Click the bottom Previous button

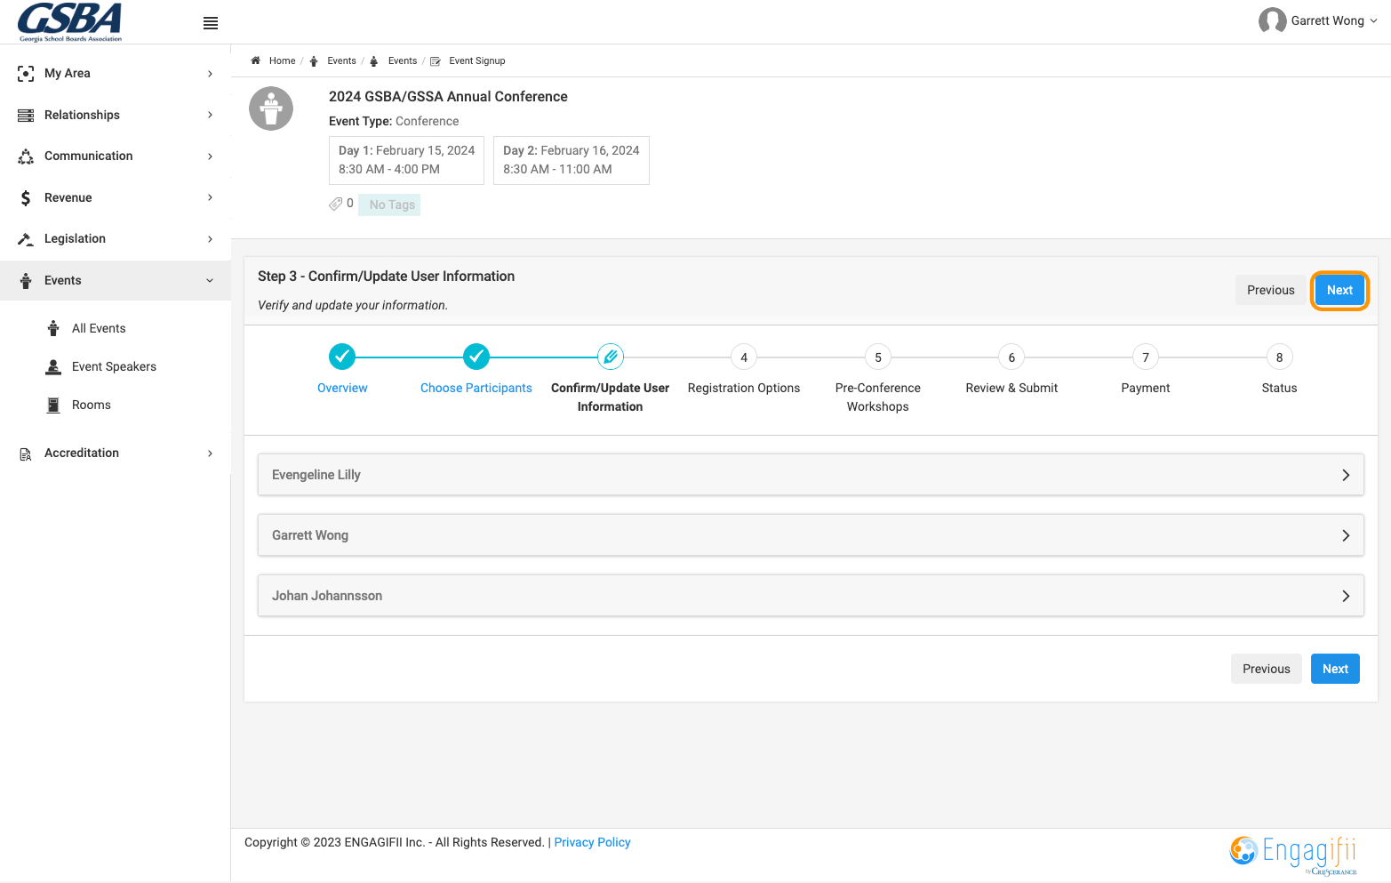[1267, 669]
